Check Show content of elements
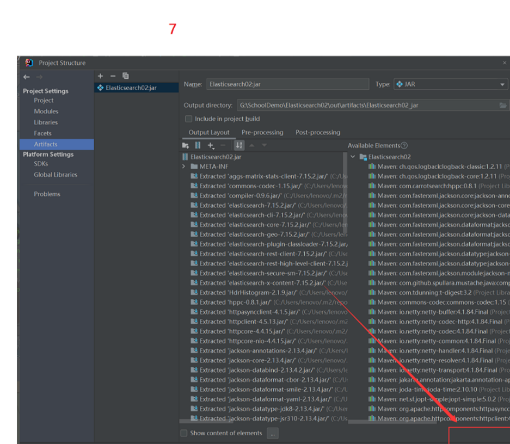Screen dimensions: 510x444 click(184, 433)
